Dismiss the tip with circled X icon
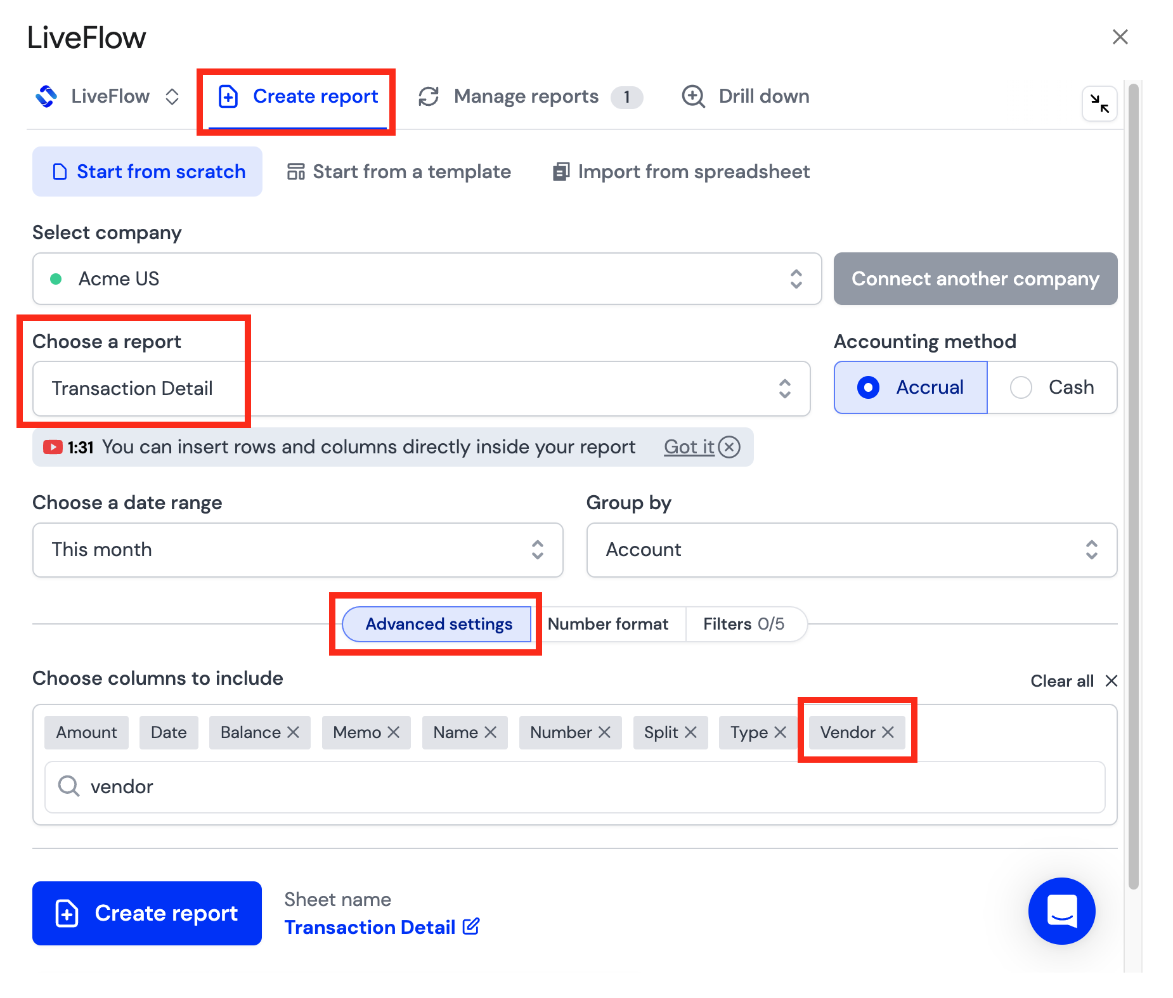This screenshot has width=1173, height=998. 729,447
